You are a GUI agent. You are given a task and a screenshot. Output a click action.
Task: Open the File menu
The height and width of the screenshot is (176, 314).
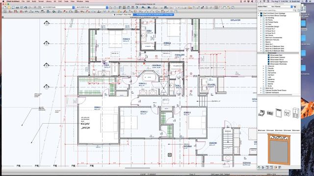[23, 1]
